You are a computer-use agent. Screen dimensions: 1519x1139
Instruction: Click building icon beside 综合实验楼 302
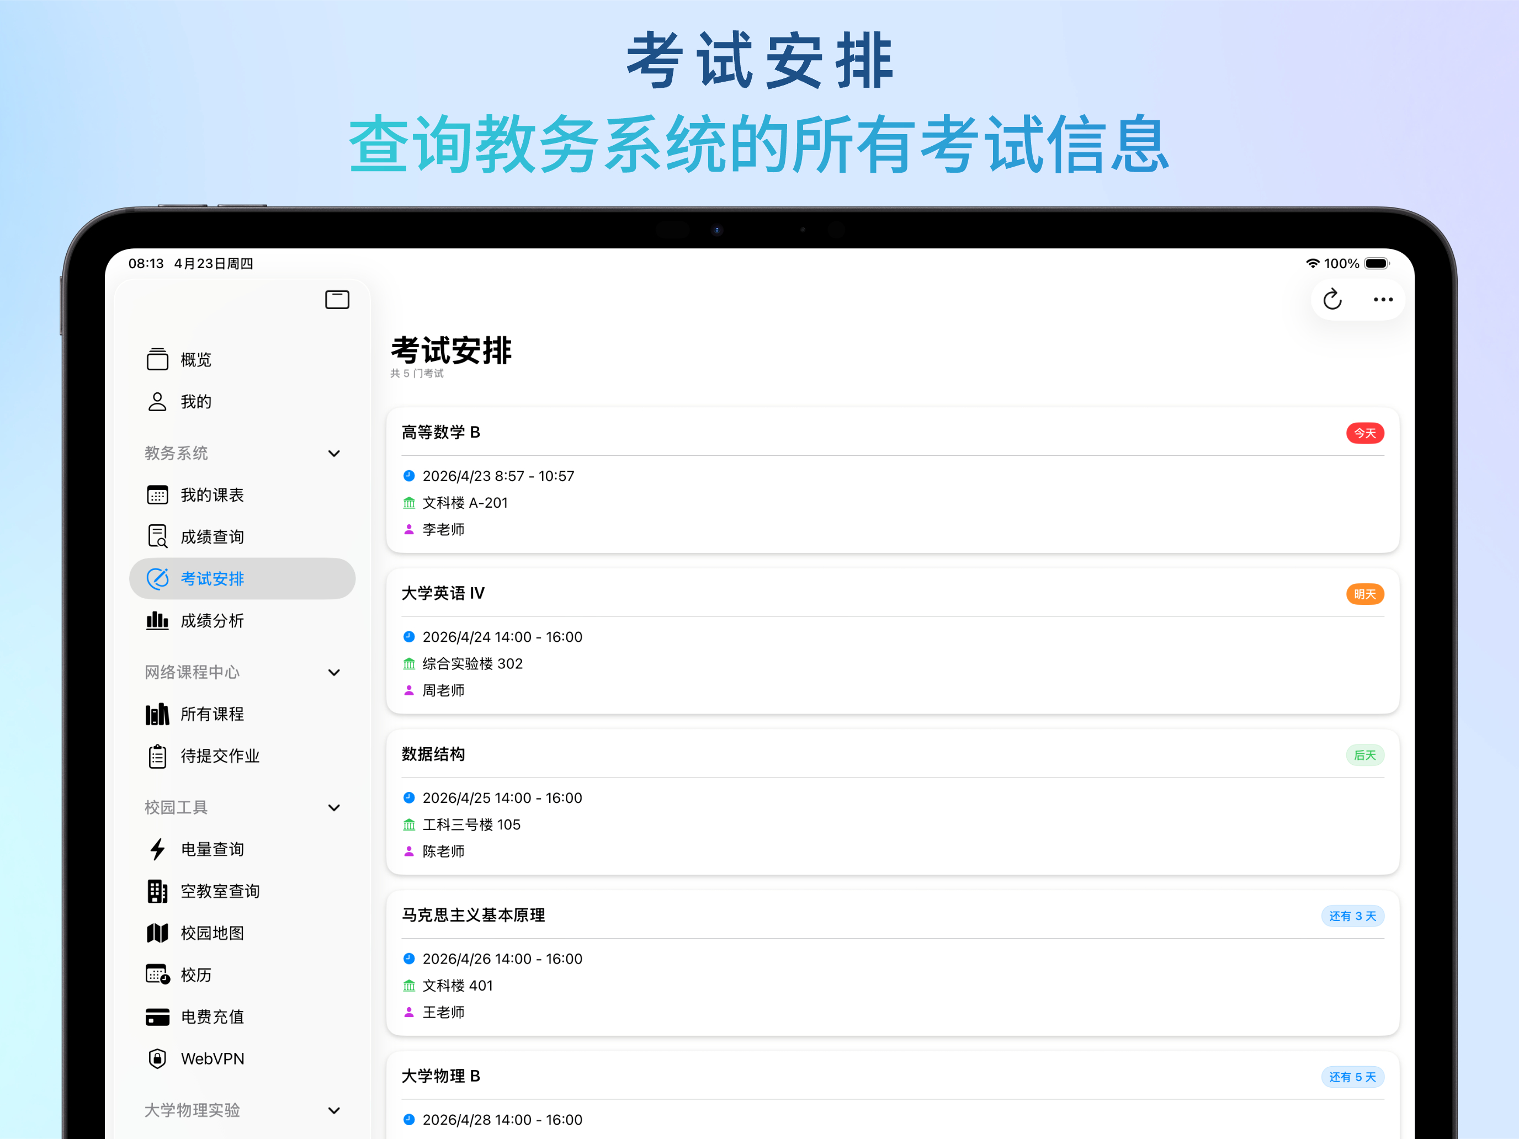click(408, 663)
